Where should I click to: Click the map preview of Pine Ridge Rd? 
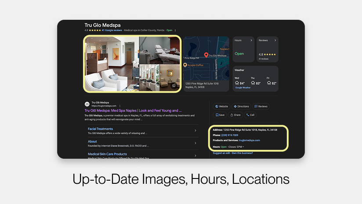point(206,58)
